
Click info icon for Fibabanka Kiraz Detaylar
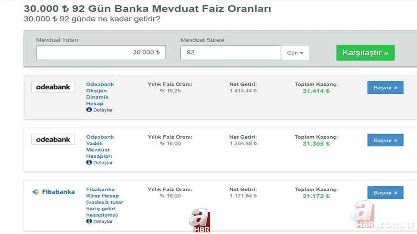[x=89, y=221]
